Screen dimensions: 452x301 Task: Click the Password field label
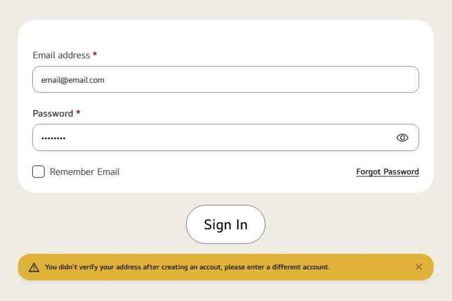(53, 113)
